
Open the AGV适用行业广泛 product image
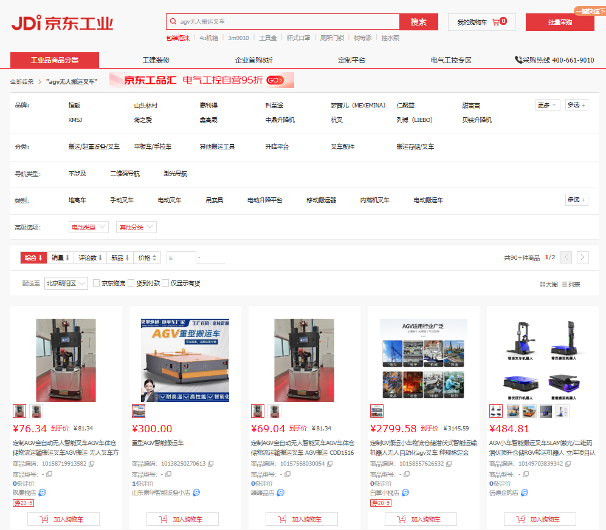point(424,360)
